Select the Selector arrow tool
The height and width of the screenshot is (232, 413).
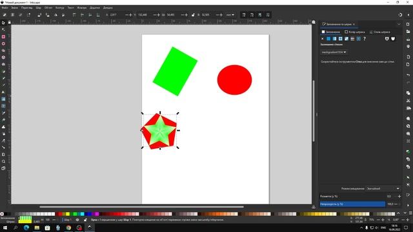pos(3,23)
